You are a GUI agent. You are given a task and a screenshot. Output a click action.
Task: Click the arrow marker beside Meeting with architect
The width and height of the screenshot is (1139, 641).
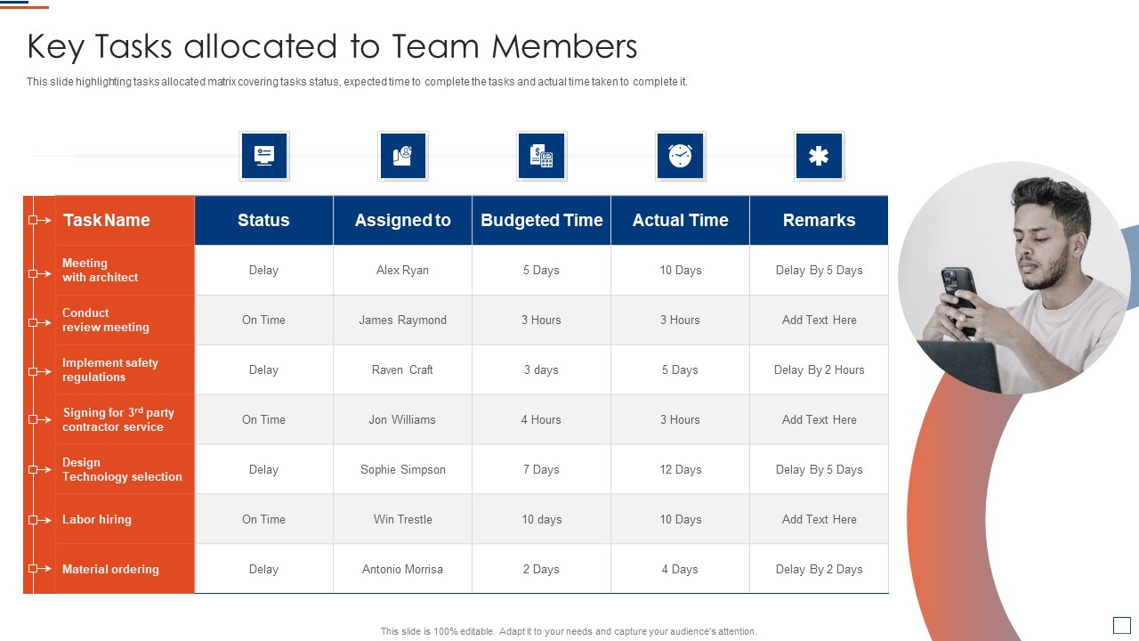point(39,273)
